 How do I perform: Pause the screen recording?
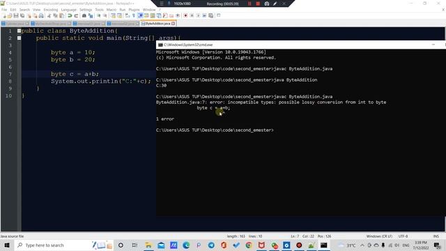[249, 3]
